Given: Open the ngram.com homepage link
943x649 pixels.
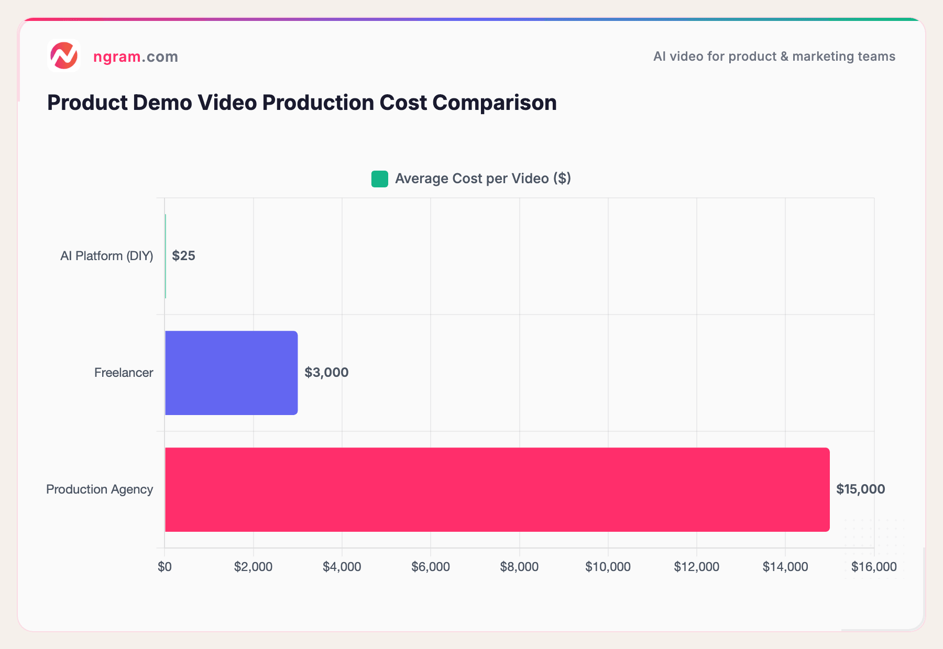Looking at the screenshot, I should click(x=135, y=57).
